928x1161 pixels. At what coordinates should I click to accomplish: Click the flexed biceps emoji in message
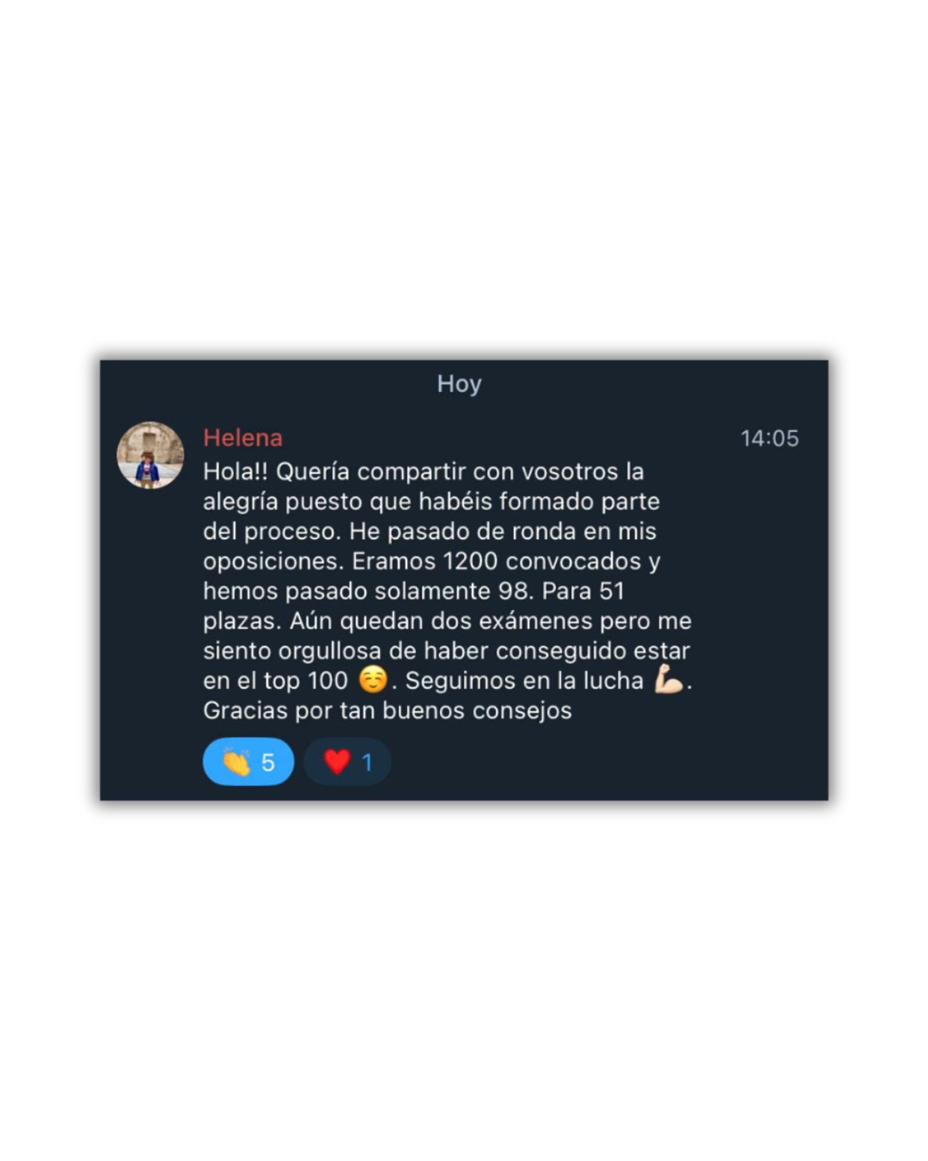coord(668,679)
